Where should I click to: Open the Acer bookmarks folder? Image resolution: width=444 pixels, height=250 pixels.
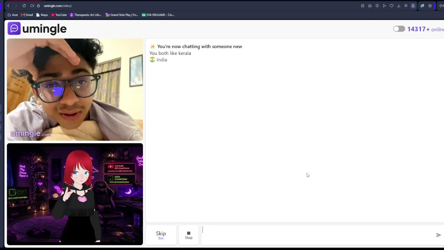click(13, 15)
